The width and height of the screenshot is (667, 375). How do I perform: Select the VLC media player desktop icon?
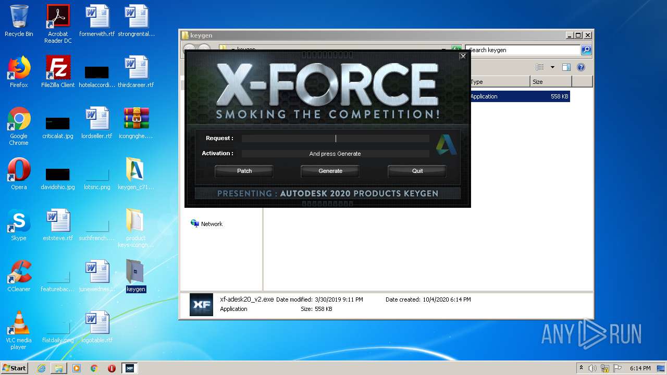point(19,330)
